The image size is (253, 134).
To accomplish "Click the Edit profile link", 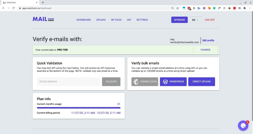I will (208, 40).
